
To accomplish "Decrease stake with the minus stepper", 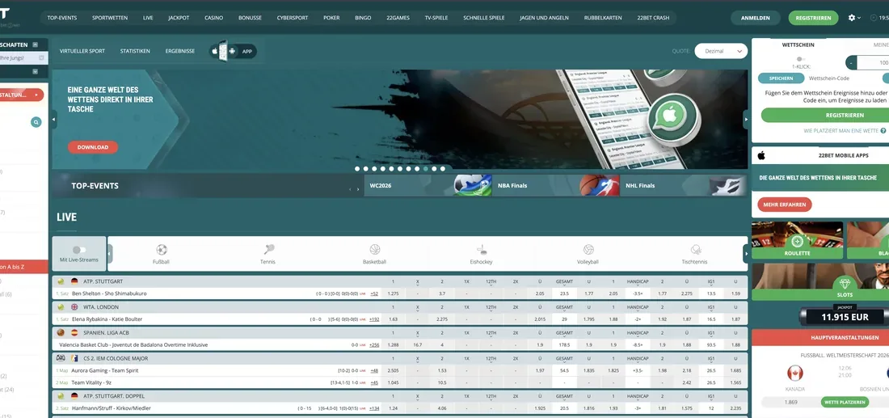I will [851, 62].
